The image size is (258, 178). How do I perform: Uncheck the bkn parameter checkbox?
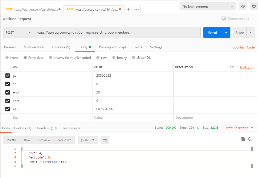point(8,109)
